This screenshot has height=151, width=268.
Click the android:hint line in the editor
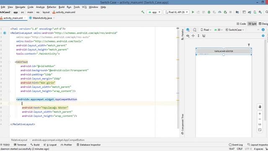pos(38,83)
